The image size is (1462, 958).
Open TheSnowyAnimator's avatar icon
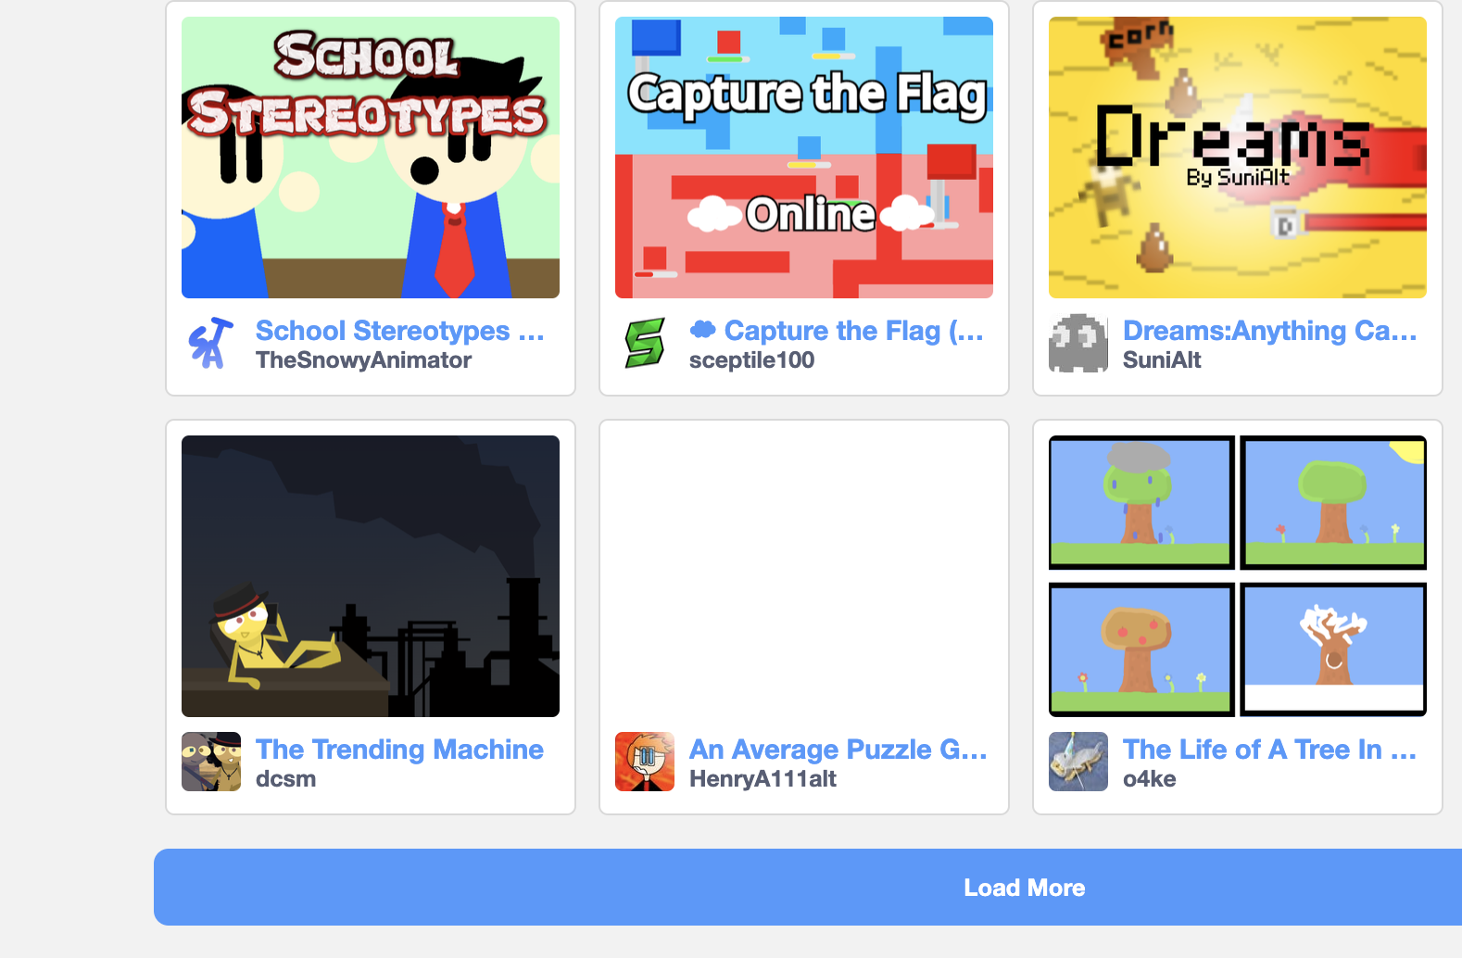coord(211,343)
